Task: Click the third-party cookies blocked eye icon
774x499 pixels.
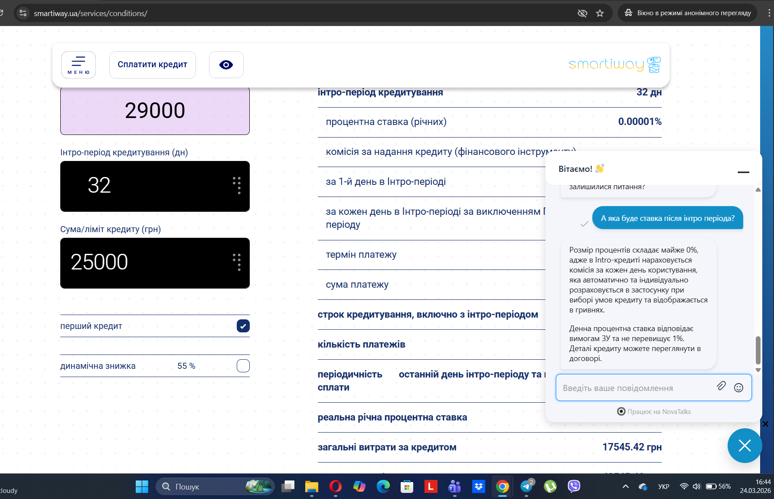Action: pos(582,13)
